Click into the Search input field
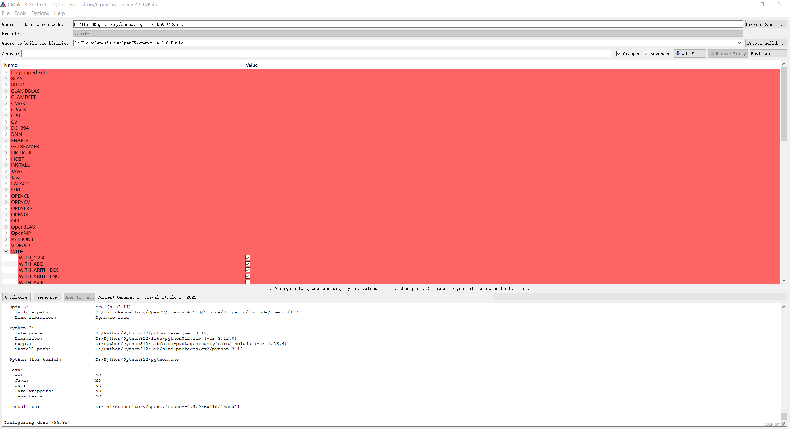This screenshot has width=790, height=429. coord(316,53)
